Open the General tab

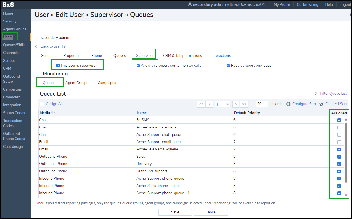(47, 55)
